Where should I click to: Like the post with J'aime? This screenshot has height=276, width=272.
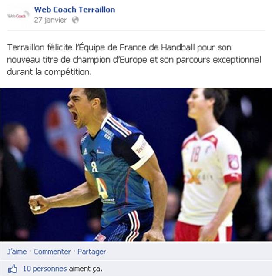[x=17, y=252]
